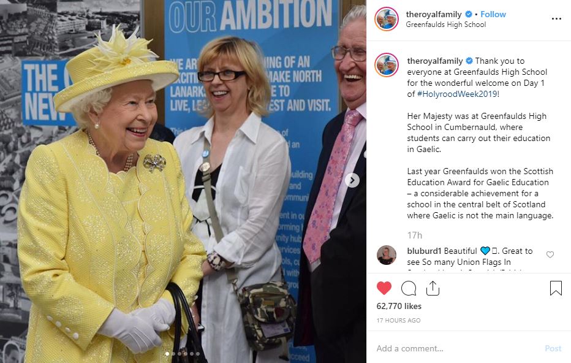Viewport: 571px width, 363px height.
Task: Select the first carousel indicator dot
Action: (x=167, y=354)
